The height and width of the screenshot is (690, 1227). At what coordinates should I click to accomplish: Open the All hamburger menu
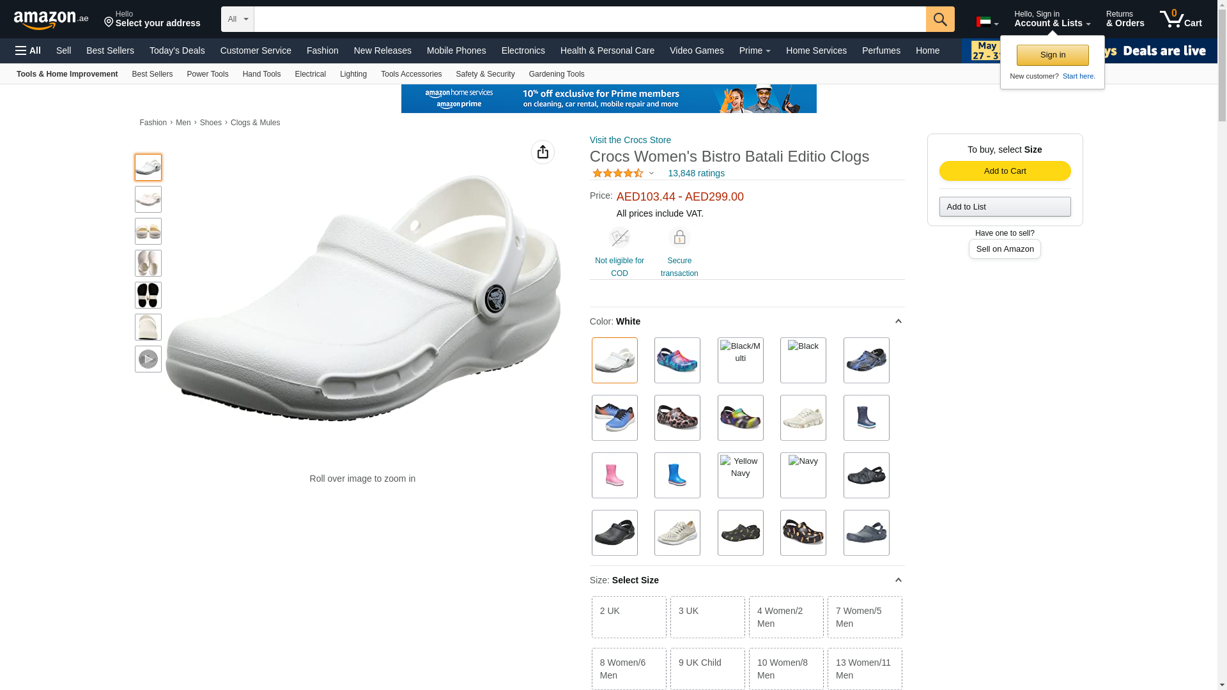point(28,50)
